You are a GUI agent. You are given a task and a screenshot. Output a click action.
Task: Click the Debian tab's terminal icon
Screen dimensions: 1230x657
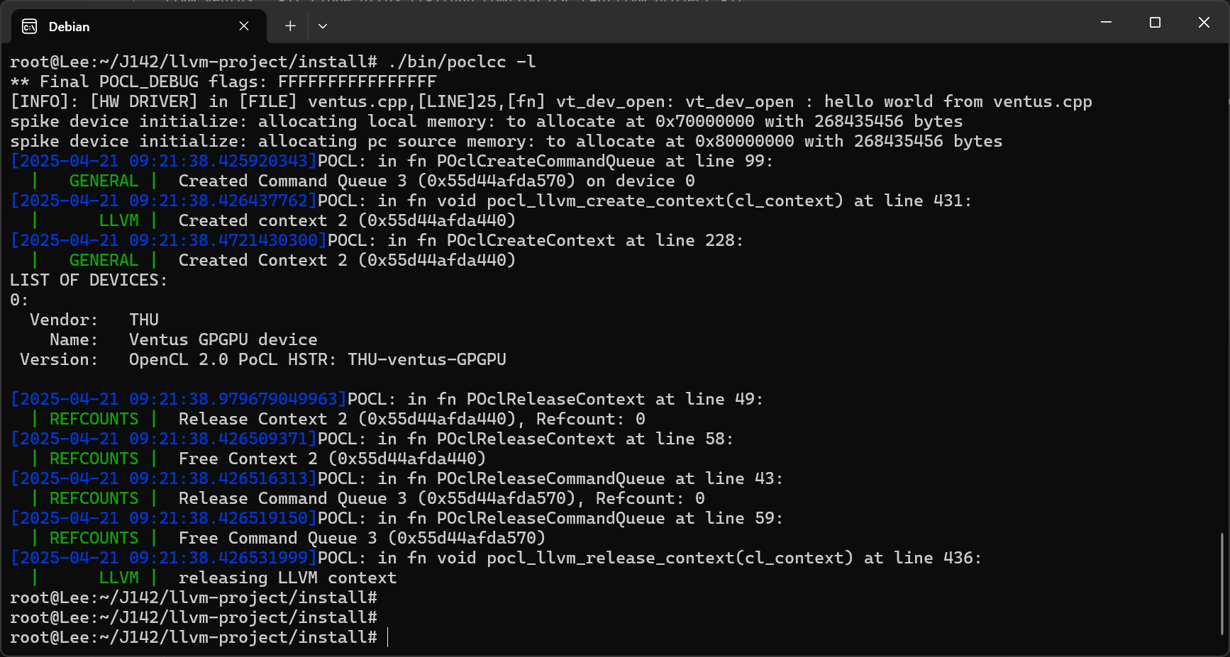click(30, 27)
